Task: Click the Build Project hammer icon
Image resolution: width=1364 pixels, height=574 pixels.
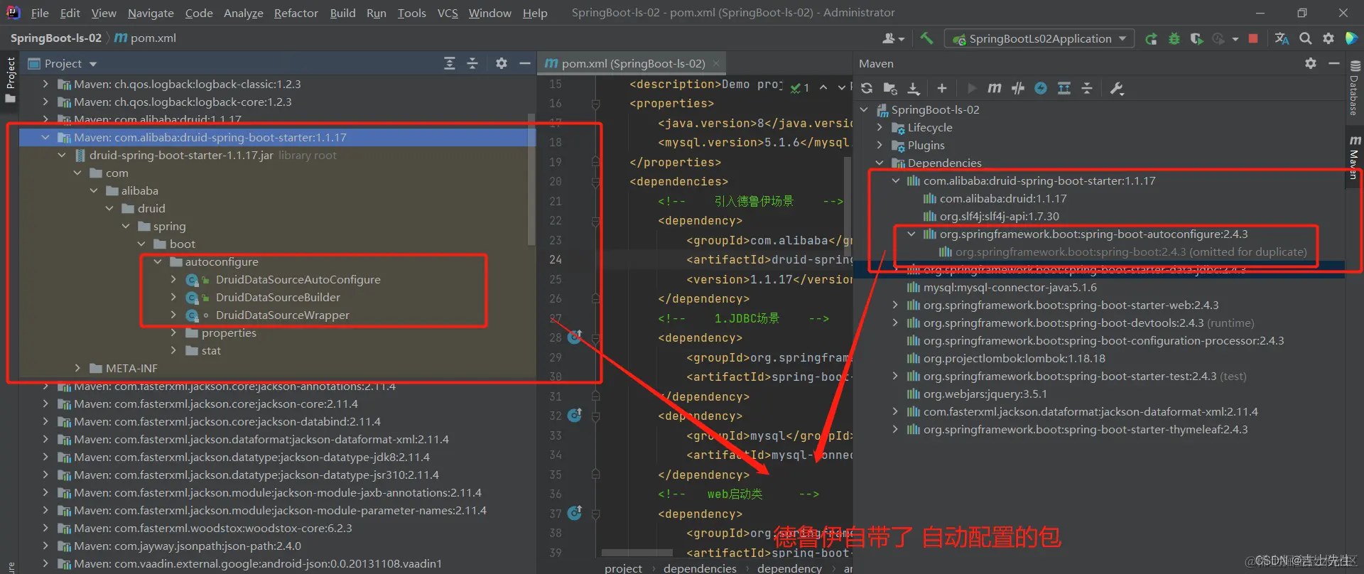Action: [x=926, y=38]
